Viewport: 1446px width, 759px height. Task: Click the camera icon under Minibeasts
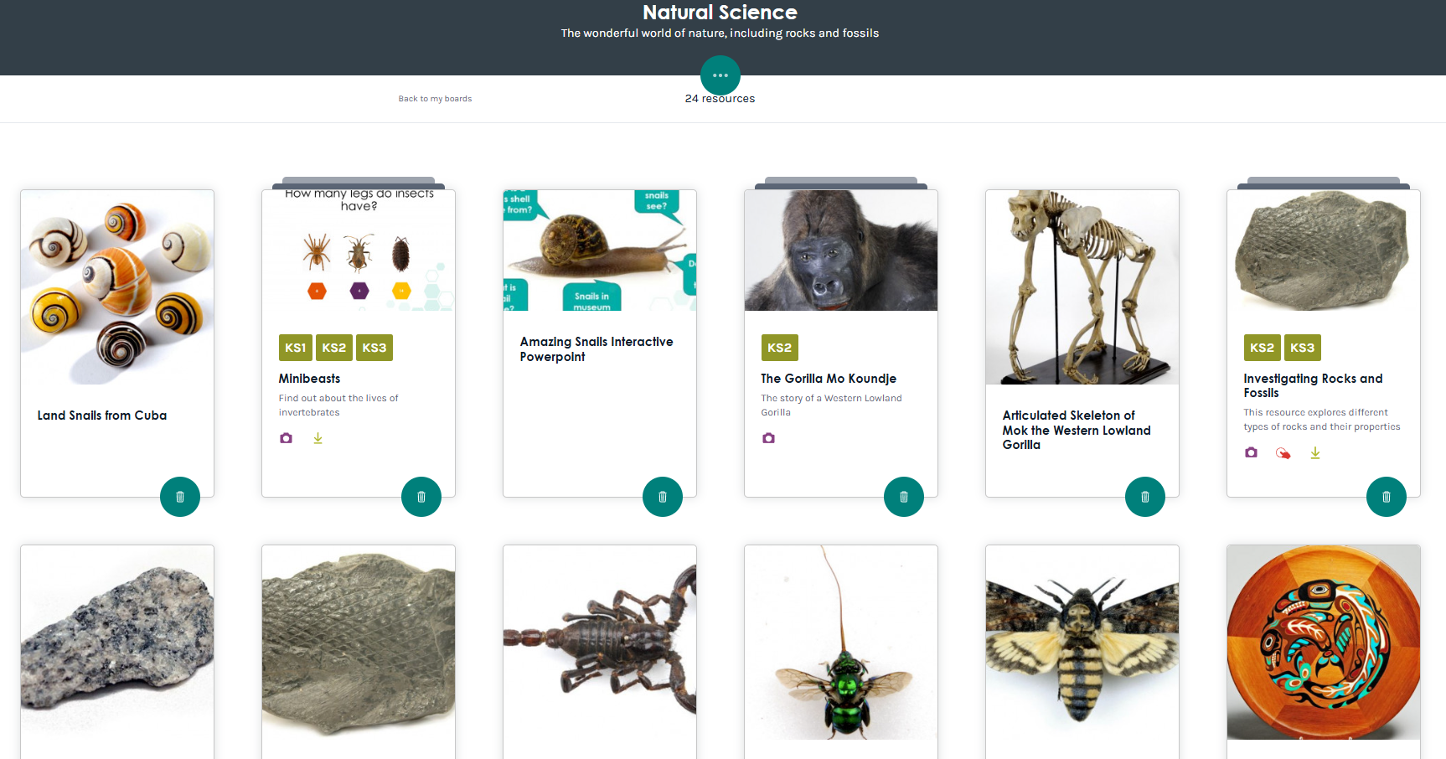click(287, 438)
